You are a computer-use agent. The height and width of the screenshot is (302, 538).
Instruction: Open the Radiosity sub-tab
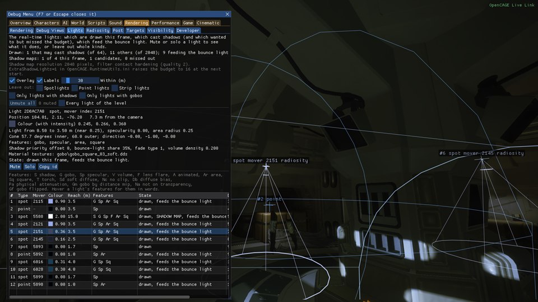pos(98,30)
